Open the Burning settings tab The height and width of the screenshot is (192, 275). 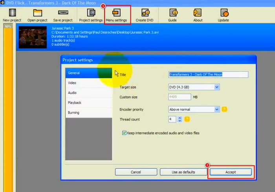coord(88,112)
